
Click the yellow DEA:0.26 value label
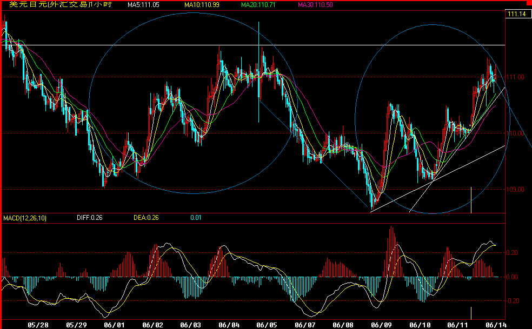click(146, 218)
